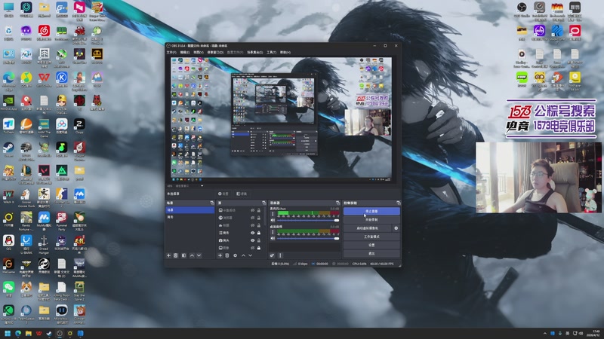The image size is (604, 339).
Task: Open NVIDIA App desktop icon
Action: coord(8,102)
